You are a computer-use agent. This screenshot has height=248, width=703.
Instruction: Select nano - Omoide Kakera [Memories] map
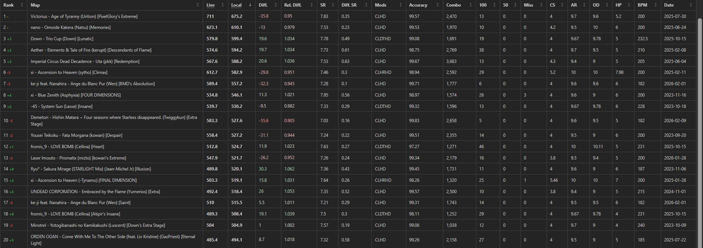(70, 27)
